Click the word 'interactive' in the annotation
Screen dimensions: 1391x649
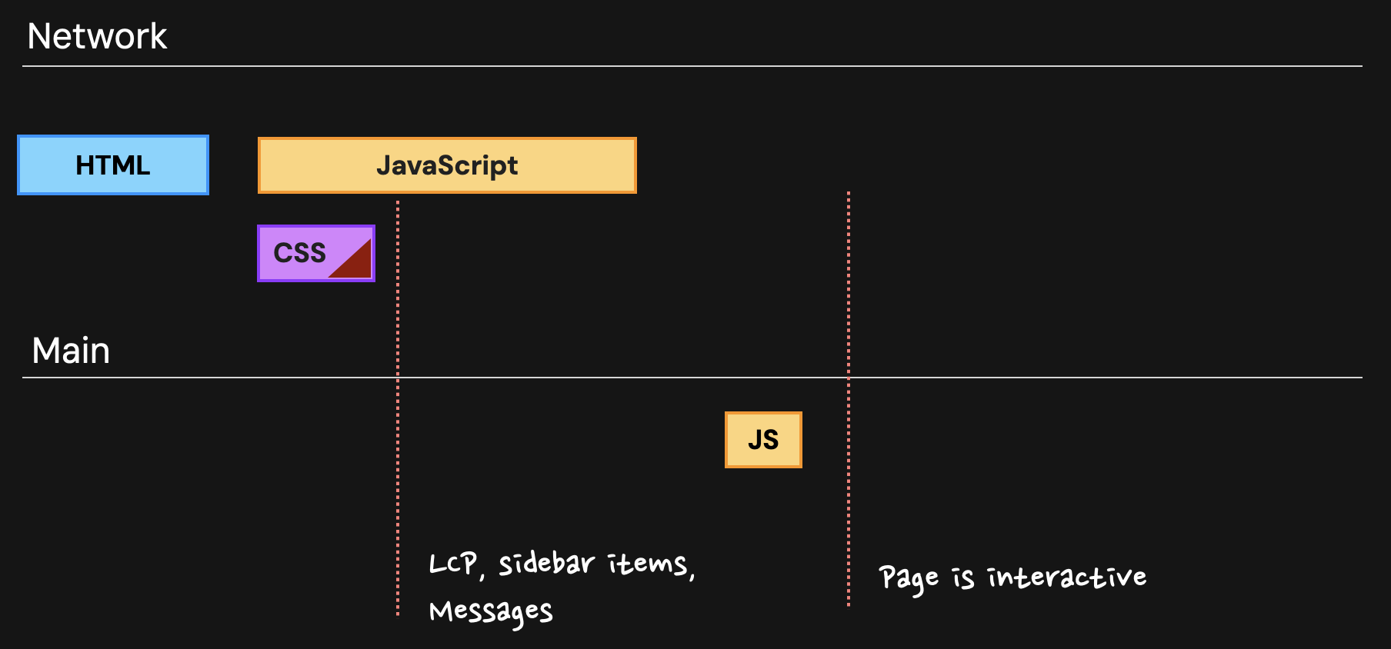(1066, 577)
